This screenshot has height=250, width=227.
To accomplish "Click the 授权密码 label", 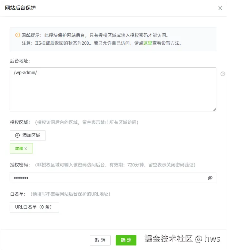I will [20, 165].
